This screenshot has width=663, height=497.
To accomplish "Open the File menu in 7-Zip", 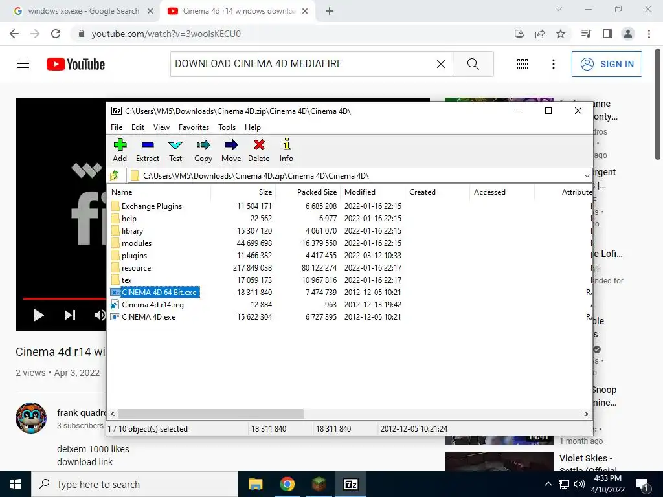I will [x=117, y=127].
